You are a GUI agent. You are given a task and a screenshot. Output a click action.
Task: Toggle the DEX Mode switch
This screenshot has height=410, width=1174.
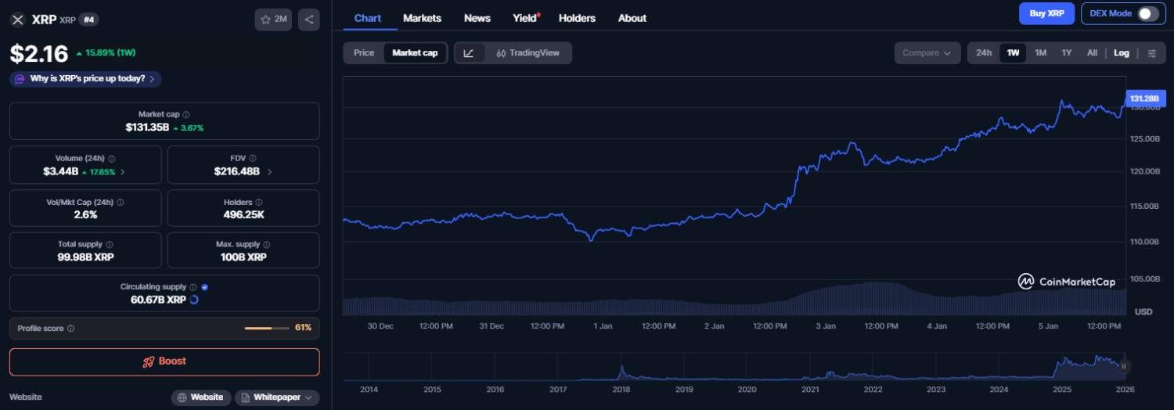click(x=1147, y=13)
